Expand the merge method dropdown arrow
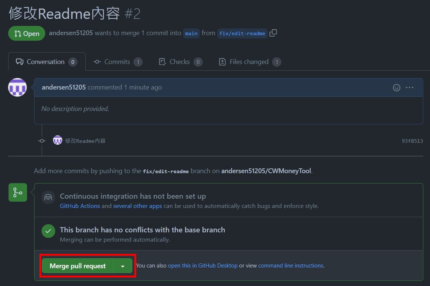This screenshot has height=286, width=430. [x=123, y=266]
